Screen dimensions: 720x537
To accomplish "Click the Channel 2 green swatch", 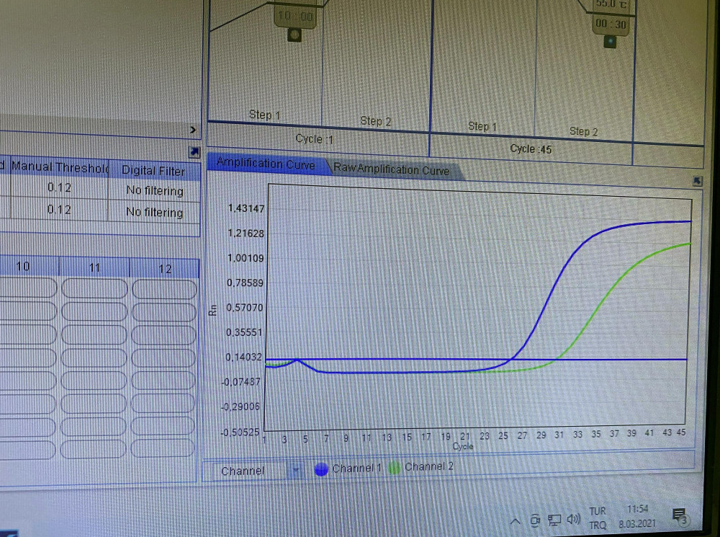I will (395, 468).
